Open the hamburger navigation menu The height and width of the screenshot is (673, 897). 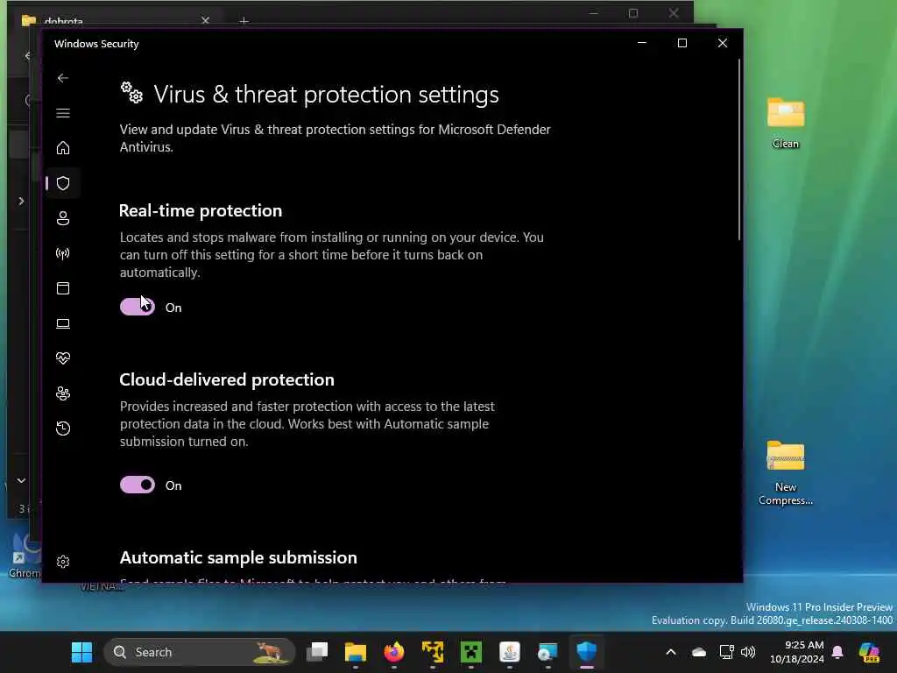coord(63,113)
